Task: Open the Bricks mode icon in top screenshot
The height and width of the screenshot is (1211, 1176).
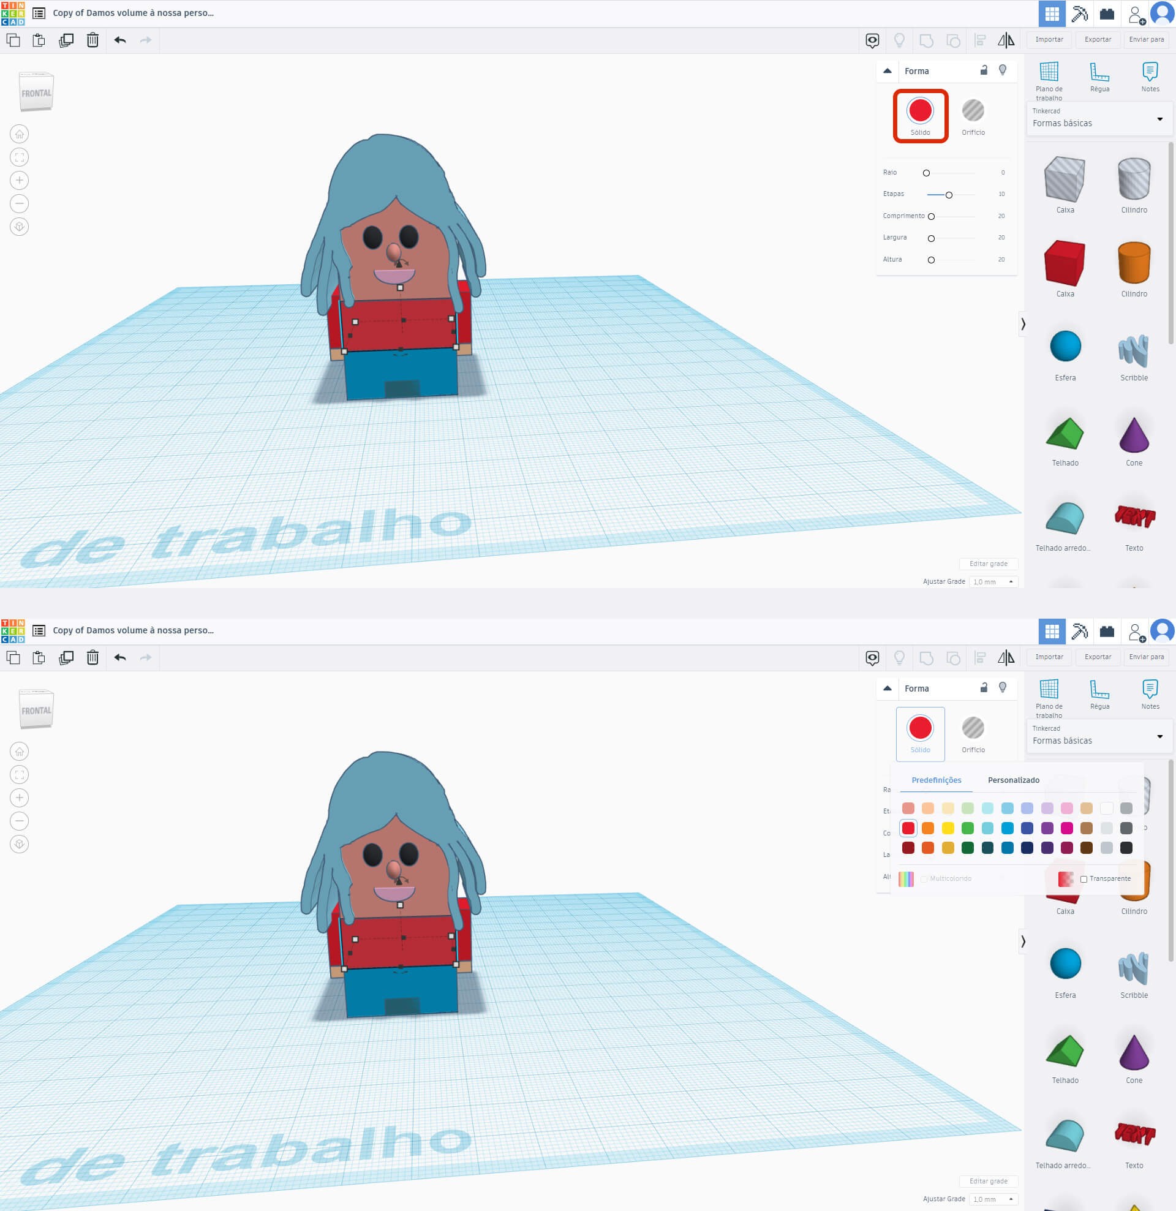Action: pos(1107,13)
